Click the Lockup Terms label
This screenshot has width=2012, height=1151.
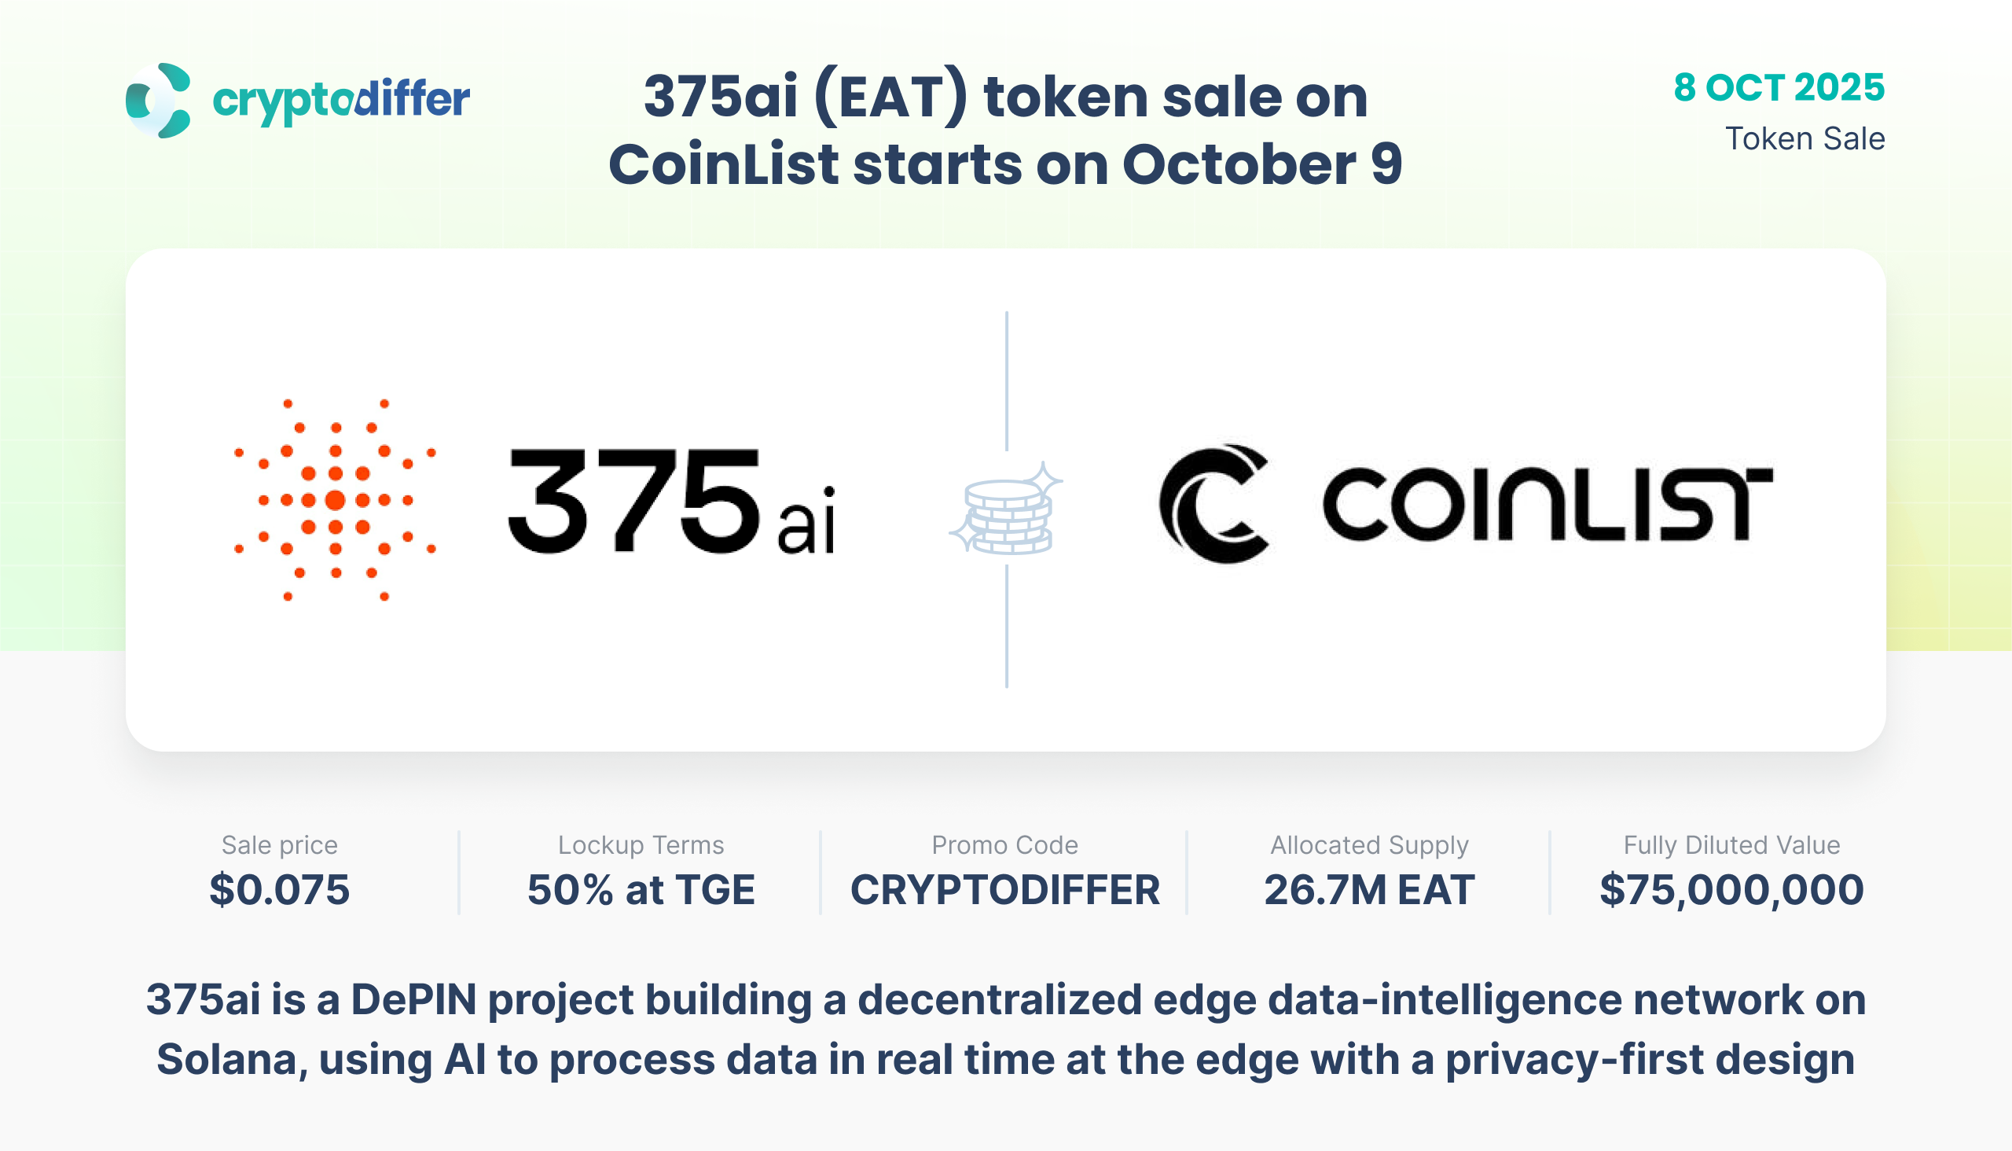pyautogui.click(x=641, y=845)
